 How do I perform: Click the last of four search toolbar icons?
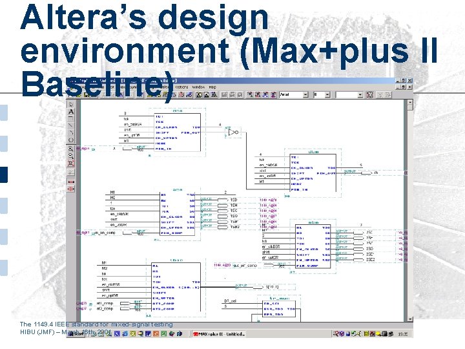pyautogui.click(x=273, y=94)
